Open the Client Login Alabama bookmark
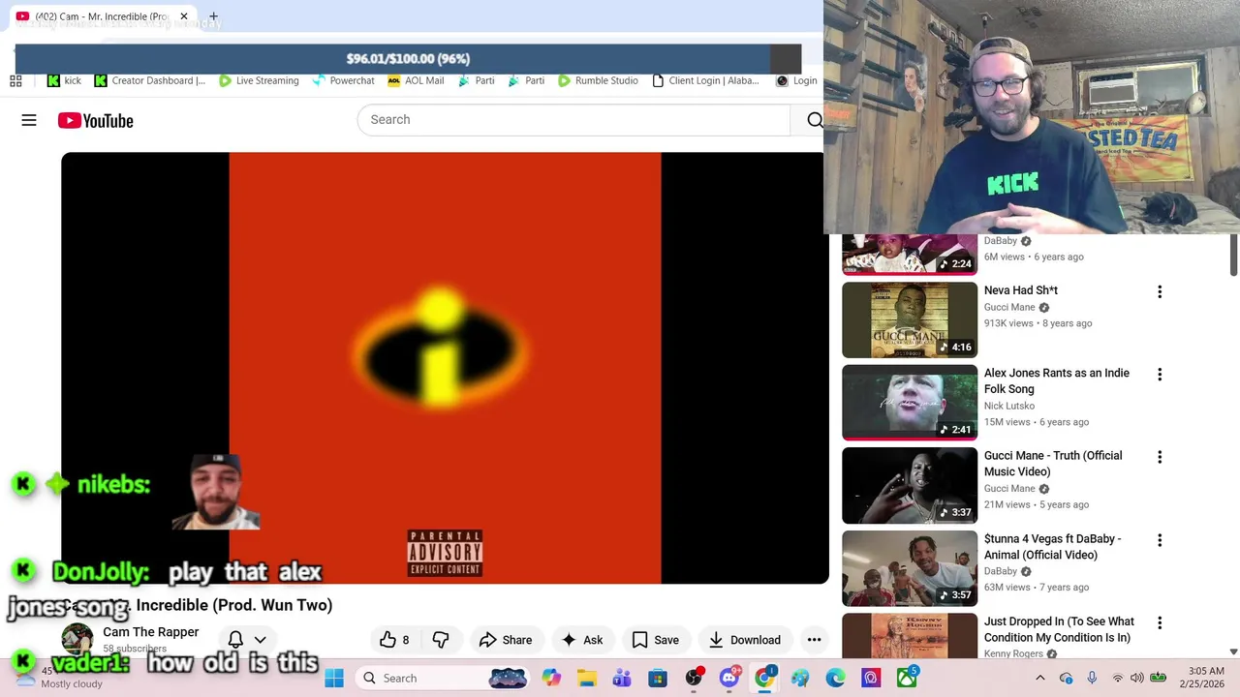The width and height of the screenshot is (1240, 697). [705, 81]
